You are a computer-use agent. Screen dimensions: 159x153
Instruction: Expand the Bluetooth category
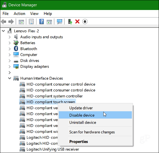coord(10,49)
